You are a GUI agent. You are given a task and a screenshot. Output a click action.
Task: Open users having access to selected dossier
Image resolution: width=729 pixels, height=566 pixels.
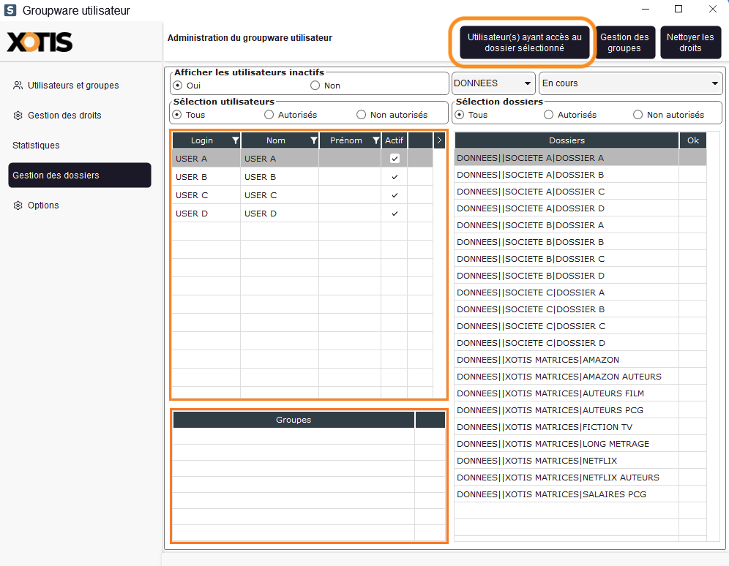[524, 42]
